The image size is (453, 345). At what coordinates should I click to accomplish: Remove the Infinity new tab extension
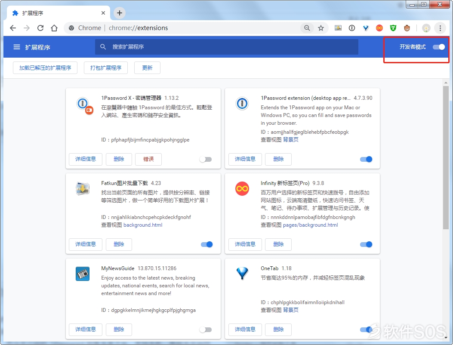[278, 244]
